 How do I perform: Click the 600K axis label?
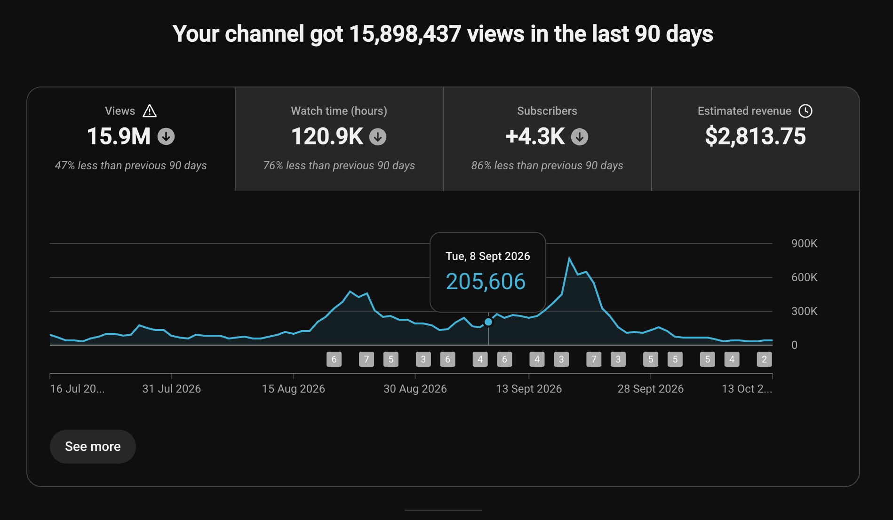(805, 277)
